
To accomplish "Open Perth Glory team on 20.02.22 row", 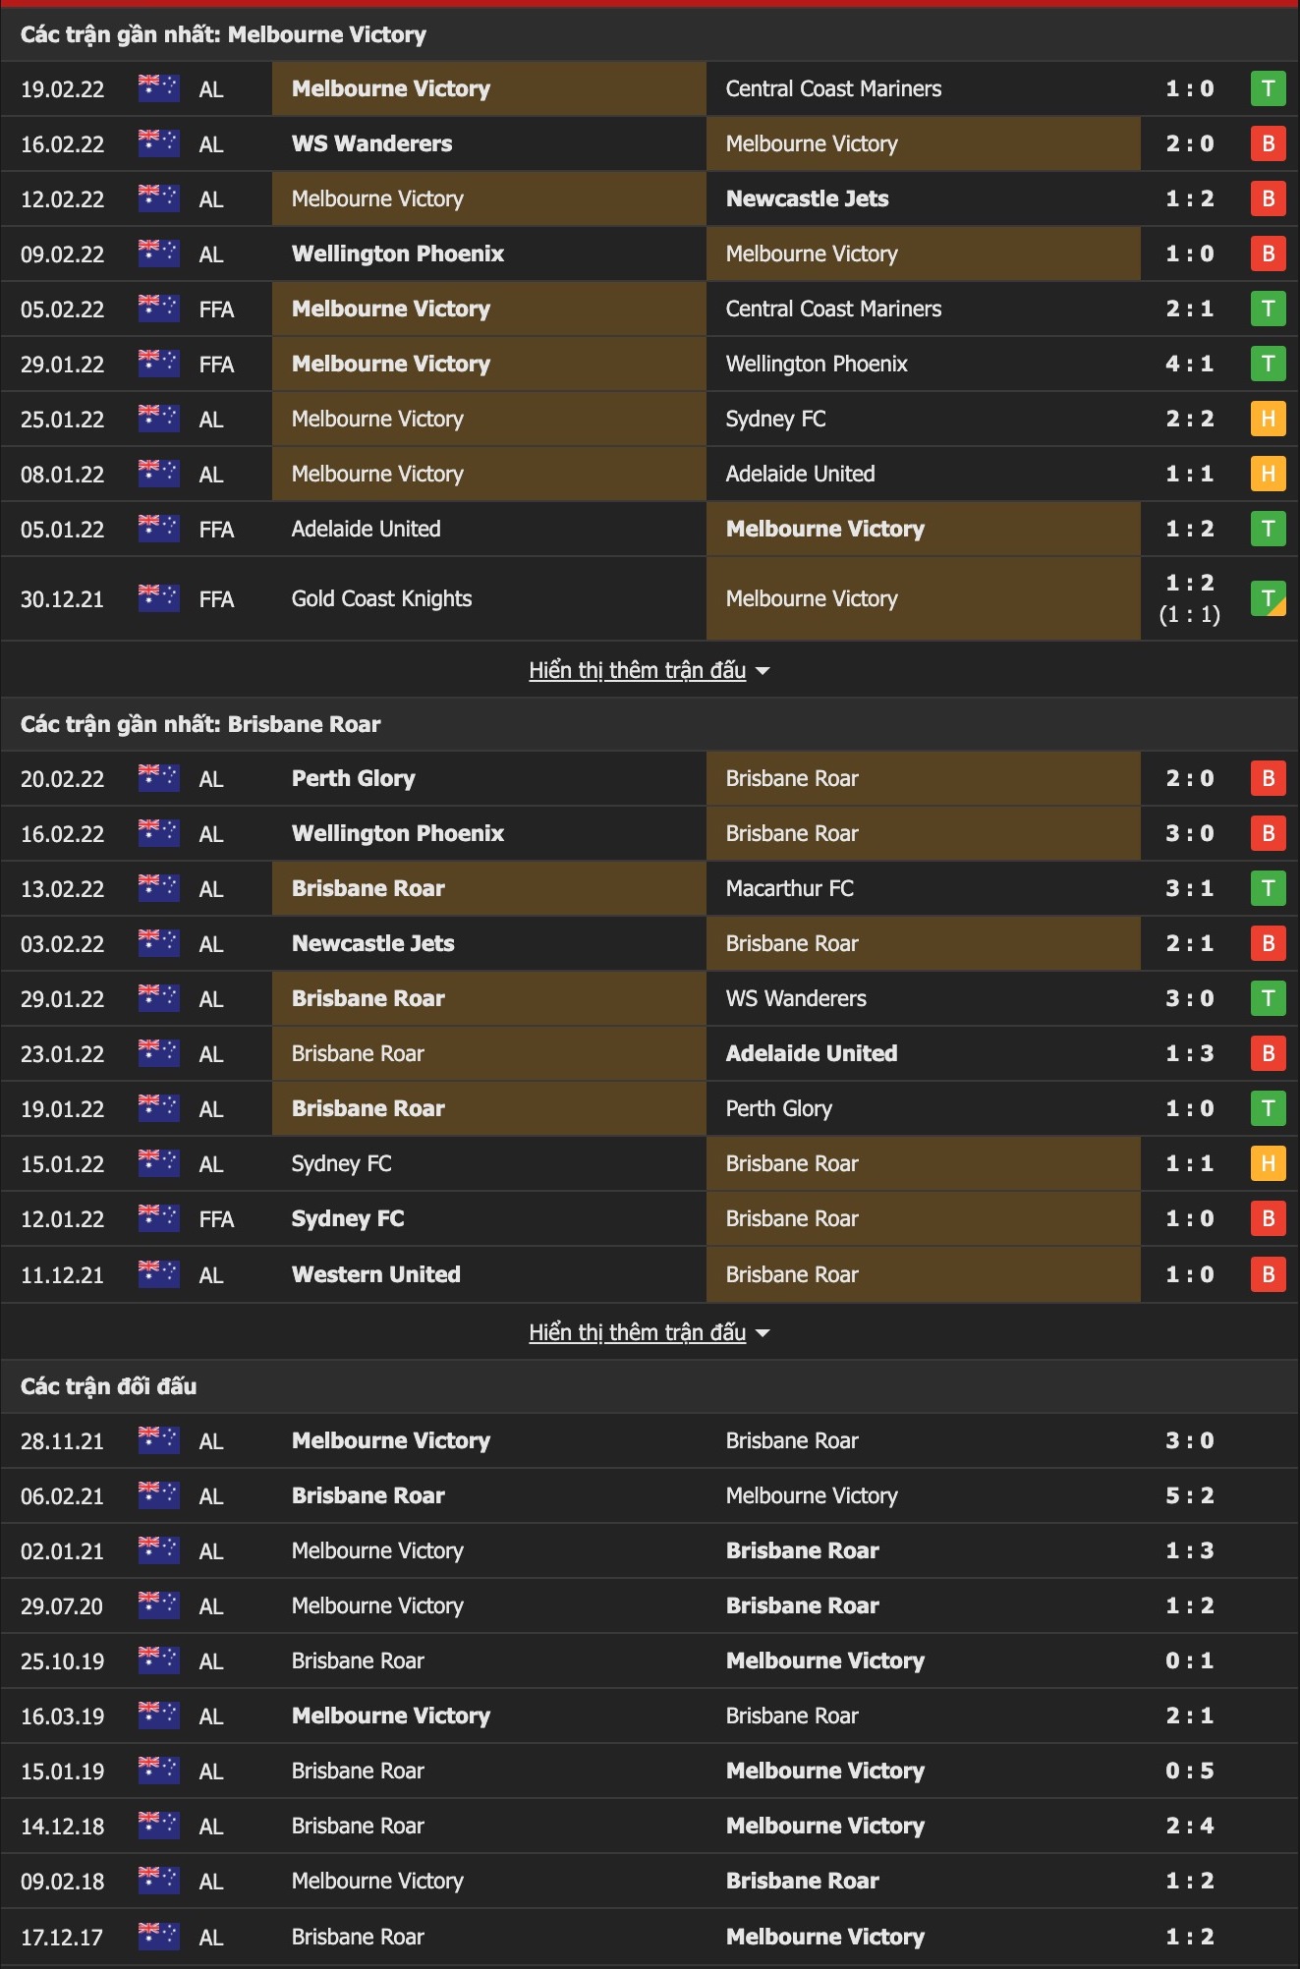I will 353,778.
